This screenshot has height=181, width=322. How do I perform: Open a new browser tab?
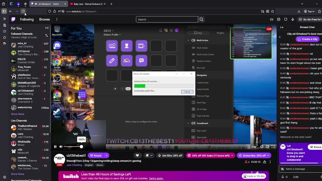pyautogui.click(x=111, y=4)
